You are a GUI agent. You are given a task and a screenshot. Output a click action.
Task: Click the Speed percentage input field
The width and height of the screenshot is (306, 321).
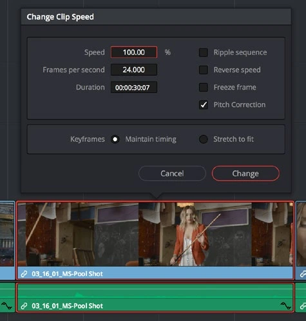tap(134, 52)
